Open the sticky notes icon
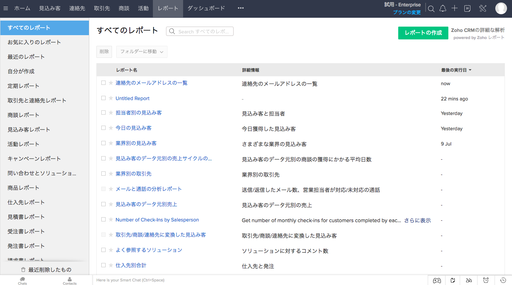 (453, 280)
